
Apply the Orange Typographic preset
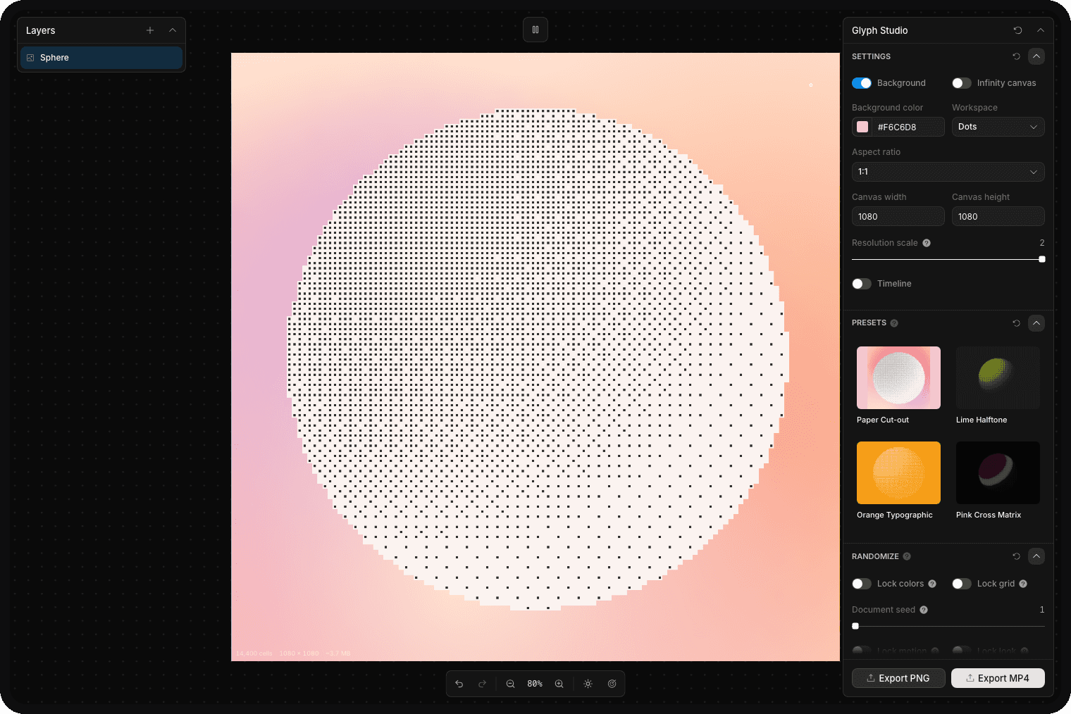tap(898, 472)
